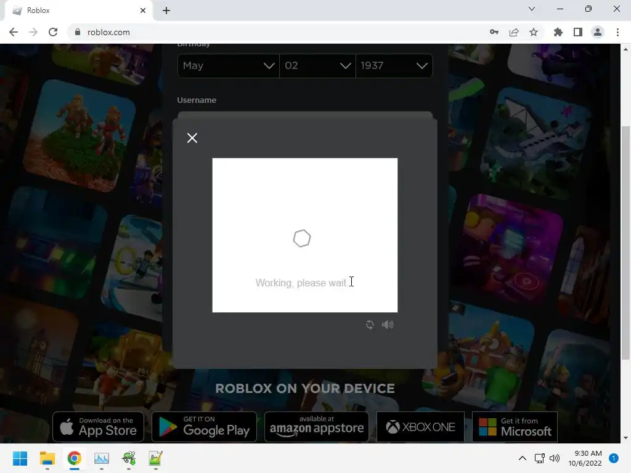
Task: Open the Get it on Google Play badge
Action: [x=204, y=427]
